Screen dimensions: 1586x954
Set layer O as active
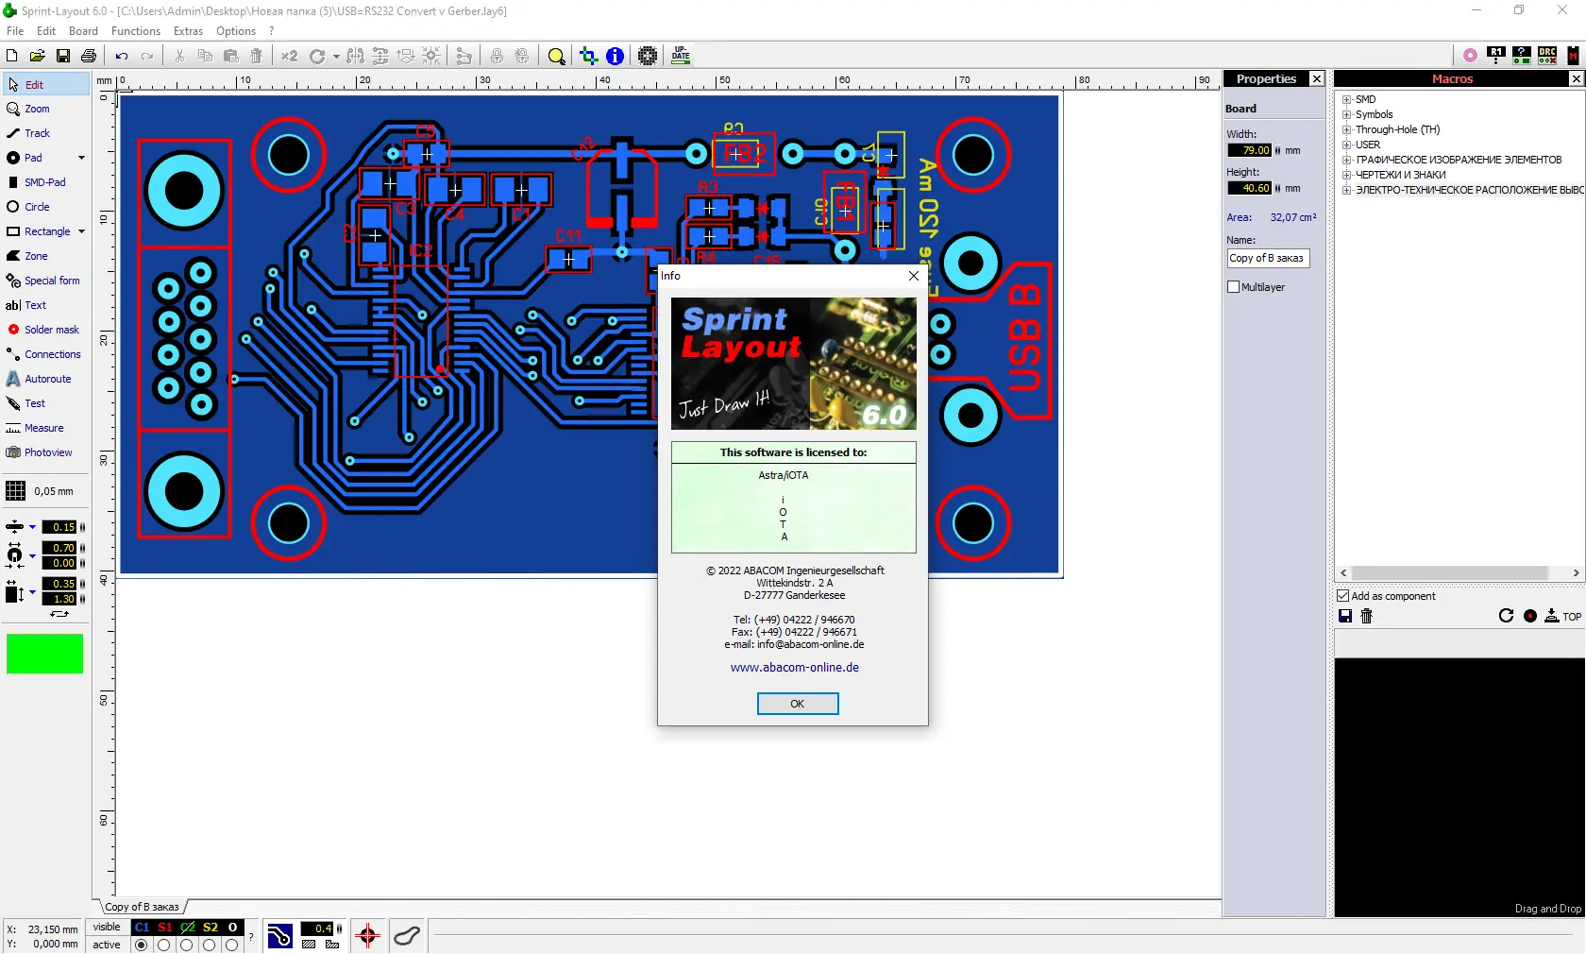232,945
